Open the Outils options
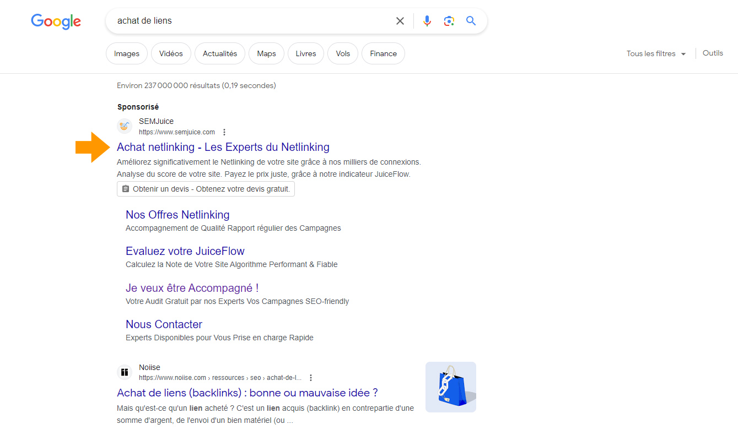 pyautogui.click(x=713, y=53)
